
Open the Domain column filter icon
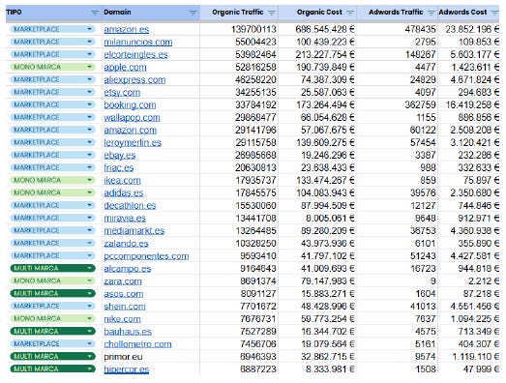point(193,13)
